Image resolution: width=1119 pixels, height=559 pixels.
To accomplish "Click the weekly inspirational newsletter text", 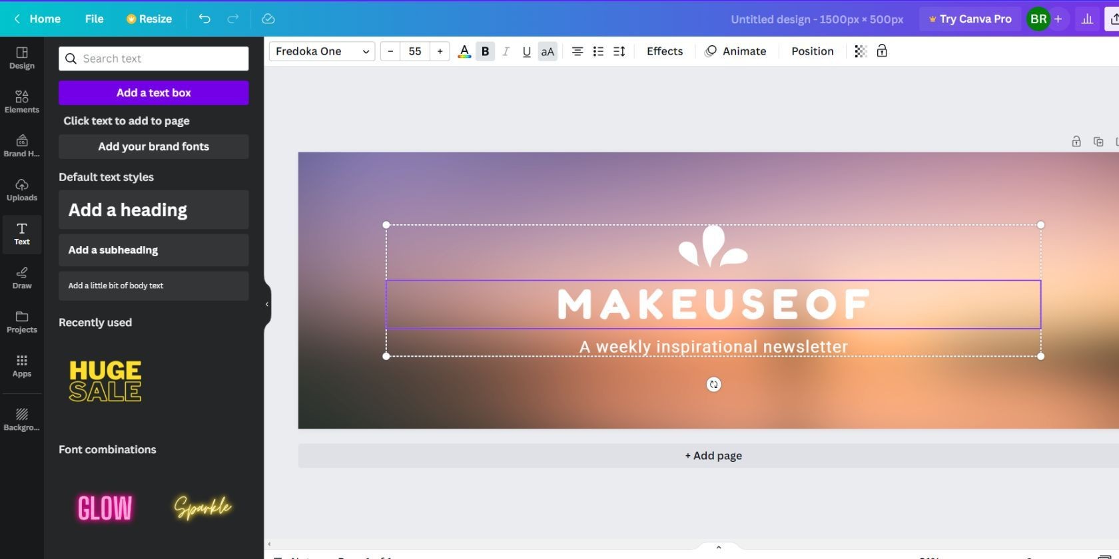I will click(x=713, y=347).
